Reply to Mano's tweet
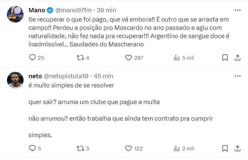Image resolution: width=248 pixels, height=160 pixels. coord(32,58)
